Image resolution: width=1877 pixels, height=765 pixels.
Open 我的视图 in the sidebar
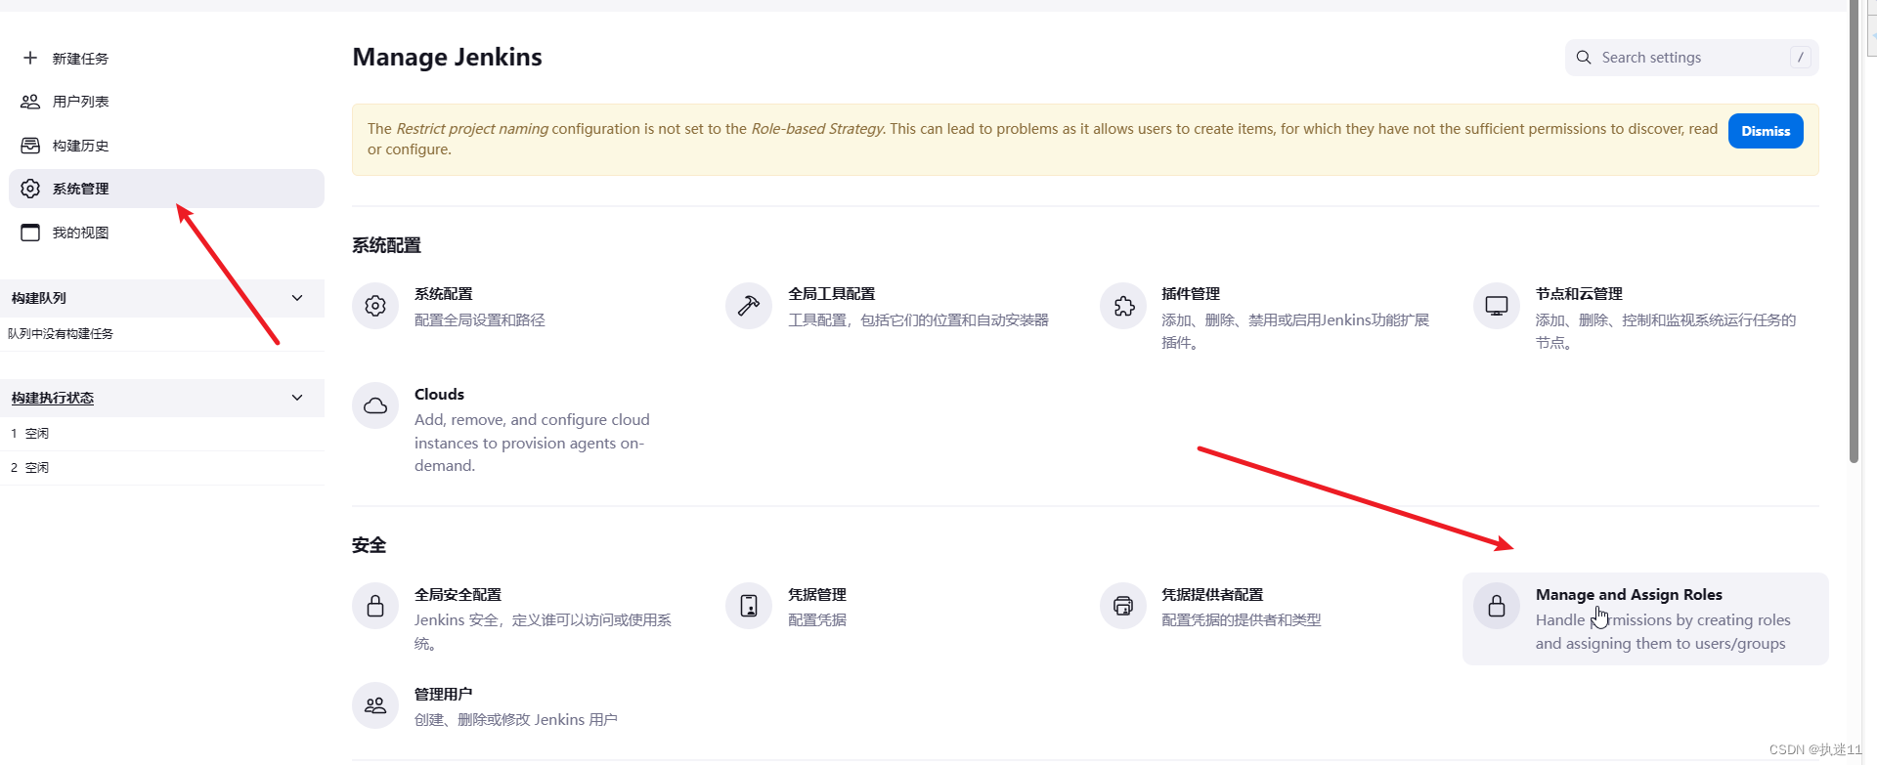pos(166,233)
